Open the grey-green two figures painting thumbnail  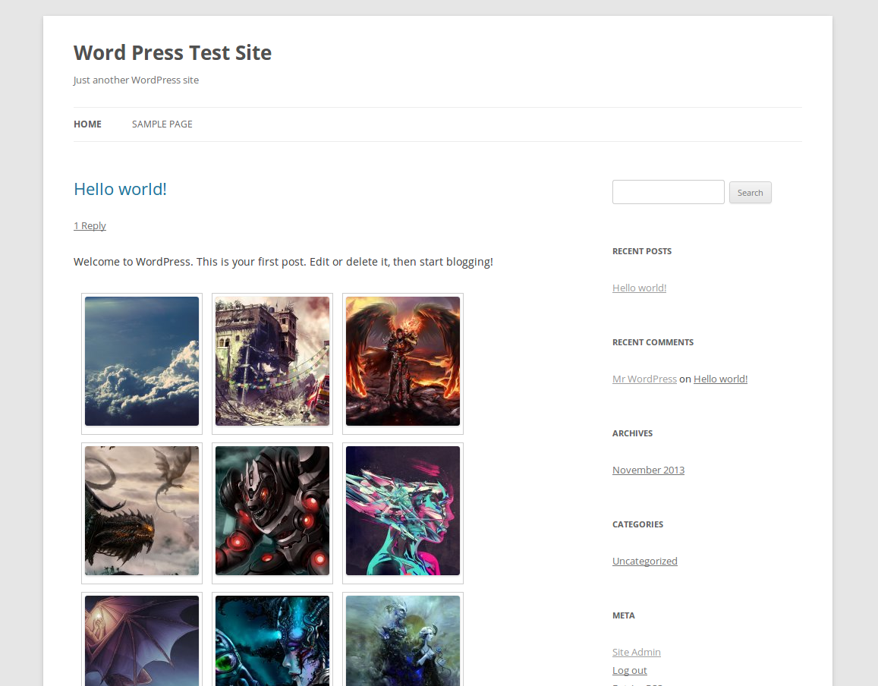(403, 640)
